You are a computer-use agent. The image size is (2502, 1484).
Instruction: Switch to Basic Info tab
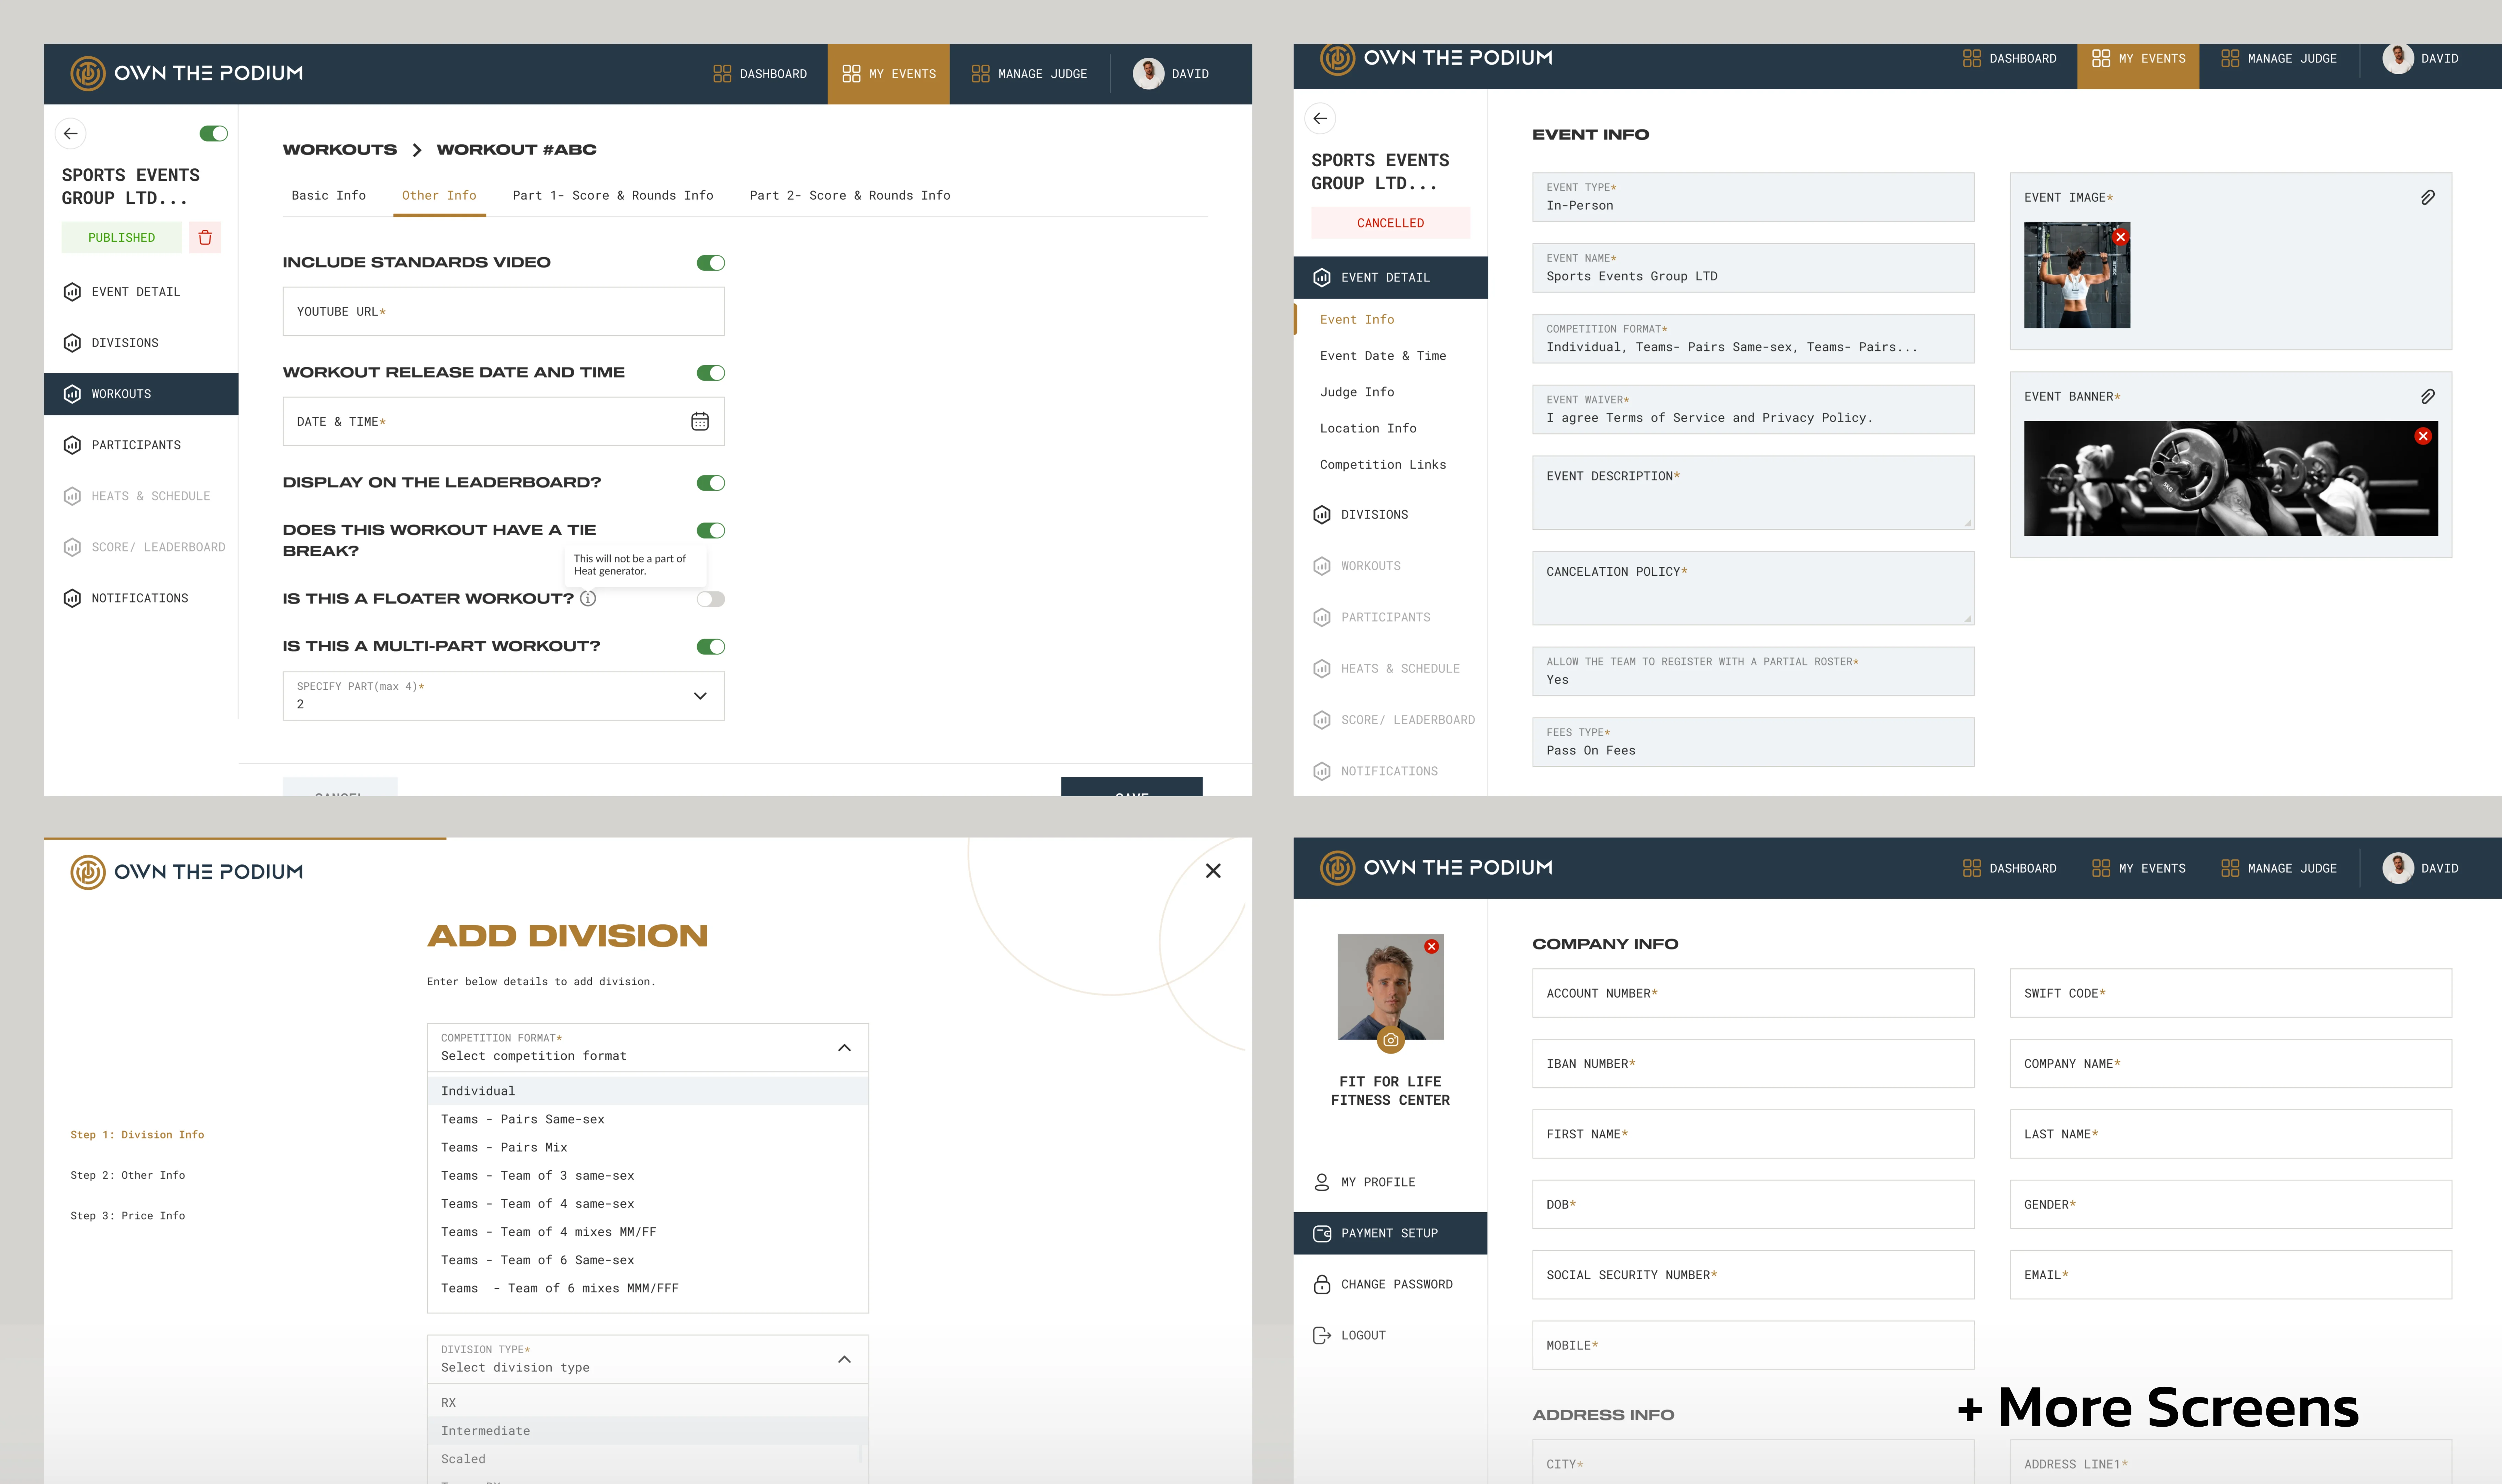(x=329, y=196)
